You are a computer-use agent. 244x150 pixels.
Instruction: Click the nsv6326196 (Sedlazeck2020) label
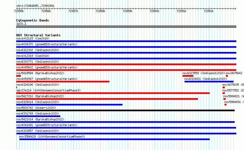tap(38, 85)
